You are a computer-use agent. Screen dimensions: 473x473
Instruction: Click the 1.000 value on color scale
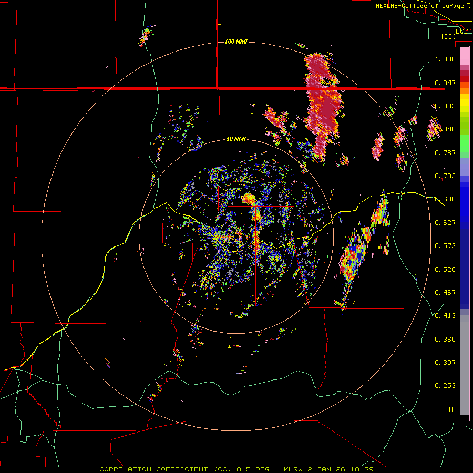tap(445, 59)
